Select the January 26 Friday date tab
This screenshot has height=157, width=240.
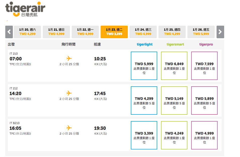pos(201,32)
